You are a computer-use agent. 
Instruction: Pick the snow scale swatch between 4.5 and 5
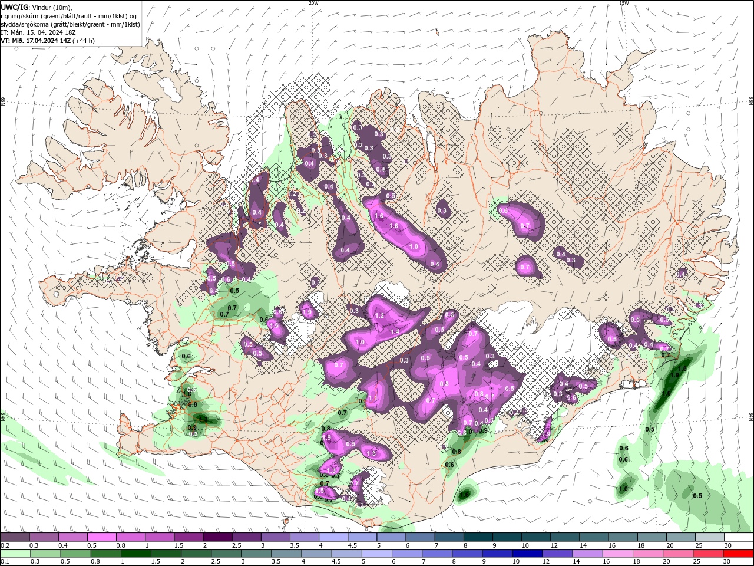[x=362, y=537]
